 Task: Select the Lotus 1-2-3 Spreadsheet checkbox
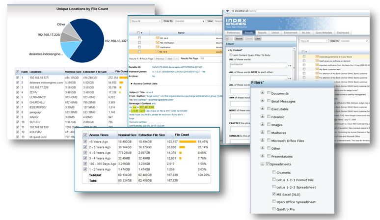tap(274, 187)
